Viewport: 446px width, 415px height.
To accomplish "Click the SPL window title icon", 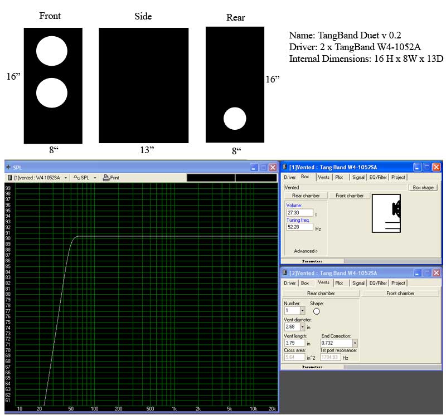I will 8,167.
